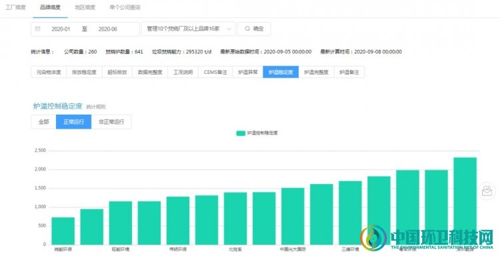Screen dimensions: 500x258
Task: Open the 地区维度 tab
Action: 85,7
